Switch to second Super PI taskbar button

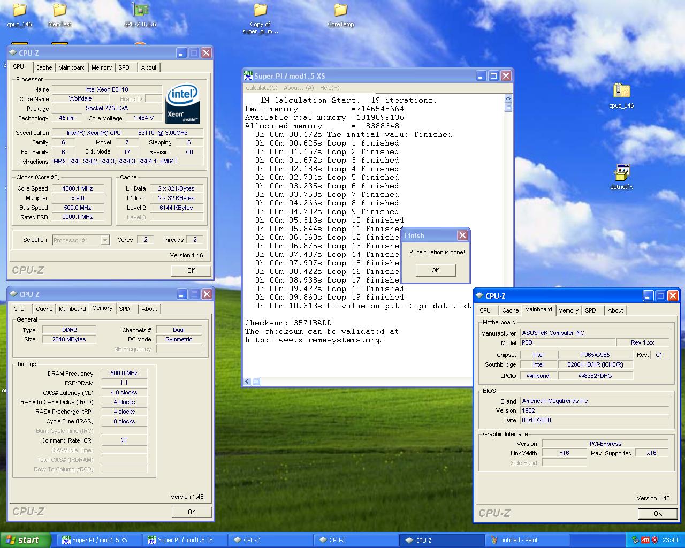(x=185, y=540)
